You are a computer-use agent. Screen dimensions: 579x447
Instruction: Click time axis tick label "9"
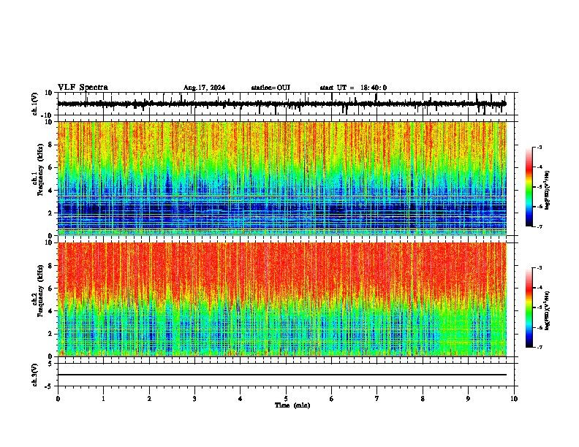(468, 399)
